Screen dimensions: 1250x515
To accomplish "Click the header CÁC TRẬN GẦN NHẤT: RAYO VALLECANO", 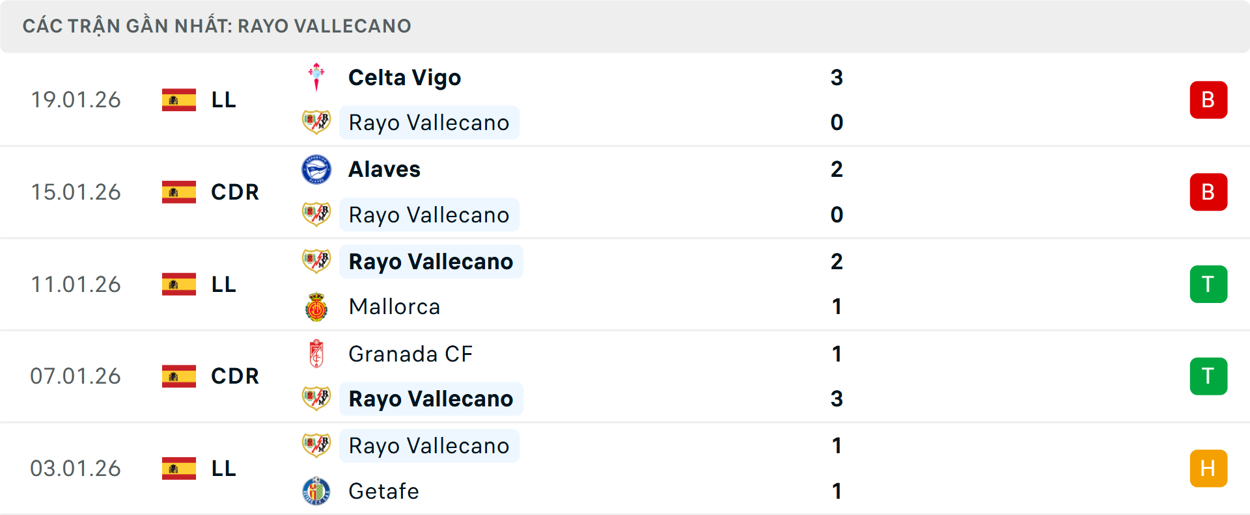I will pyautogui.click(x=217, y=26).
